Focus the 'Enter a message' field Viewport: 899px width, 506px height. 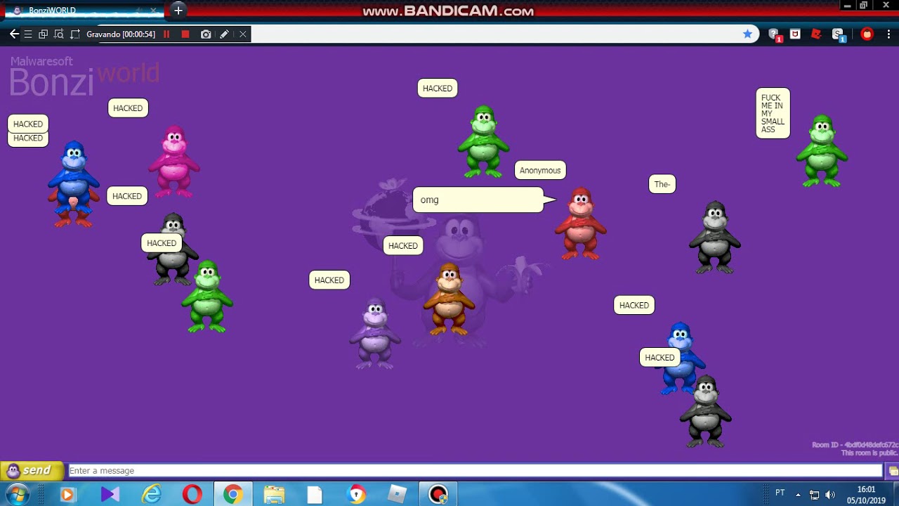click(475, 471)
